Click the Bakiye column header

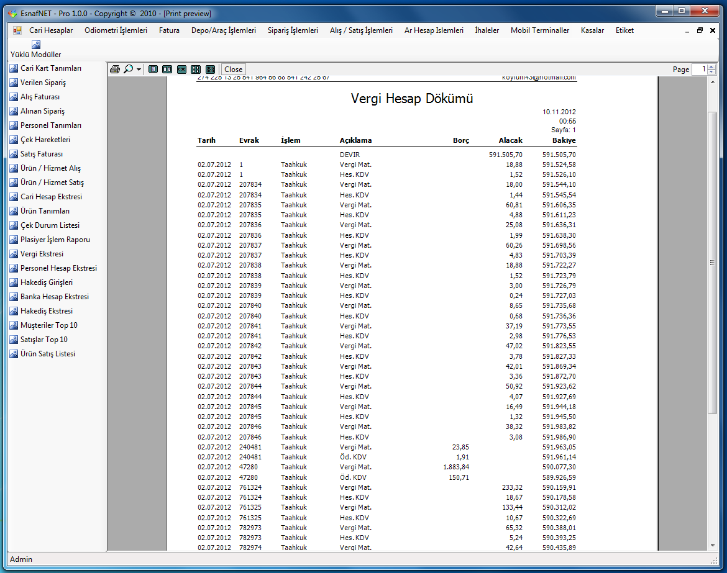(564, 140)
